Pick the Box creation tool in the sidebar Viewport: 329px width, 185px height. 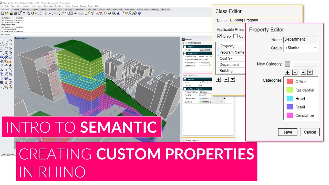(x=2, y=57)
